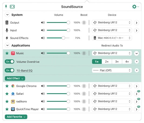The height and width of the screenshot is (123, 144).
Task: Click the pin window icon
Action: tap(6, 7)
